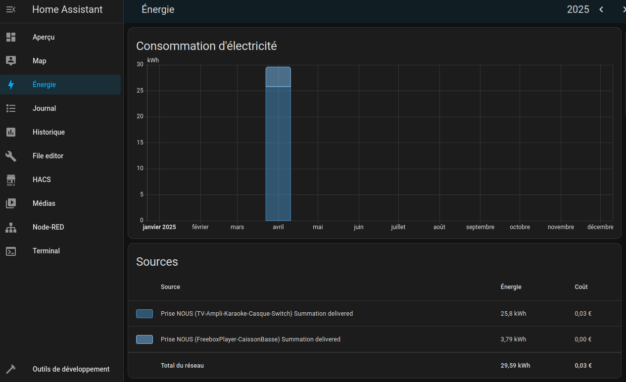The height and width of the screenshot is (382, 626).
Task: Open File editor wrench icon
Action: (x=11, y=156)
